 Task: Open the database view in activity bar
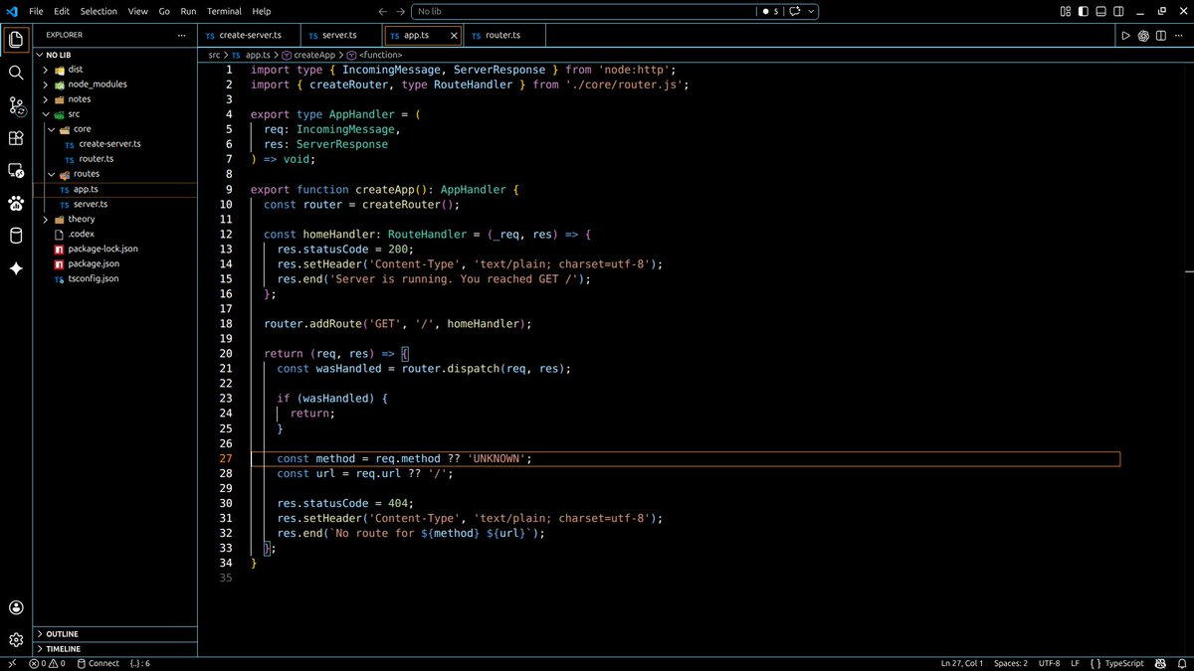pyautogui.click(x=16, y=236)
